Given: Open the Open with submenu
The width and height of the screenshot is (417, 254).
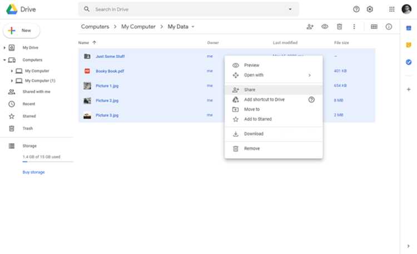Looking at the screenshot, I should click(274, 75).
